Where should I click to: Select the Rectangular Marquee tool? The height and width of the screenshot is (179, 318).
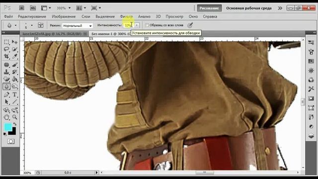(x=6, y=42)
